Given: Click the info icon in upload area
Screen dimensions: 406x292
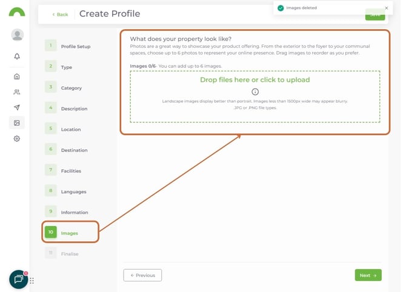Looking at the screenshot, I should coord(255,91).
